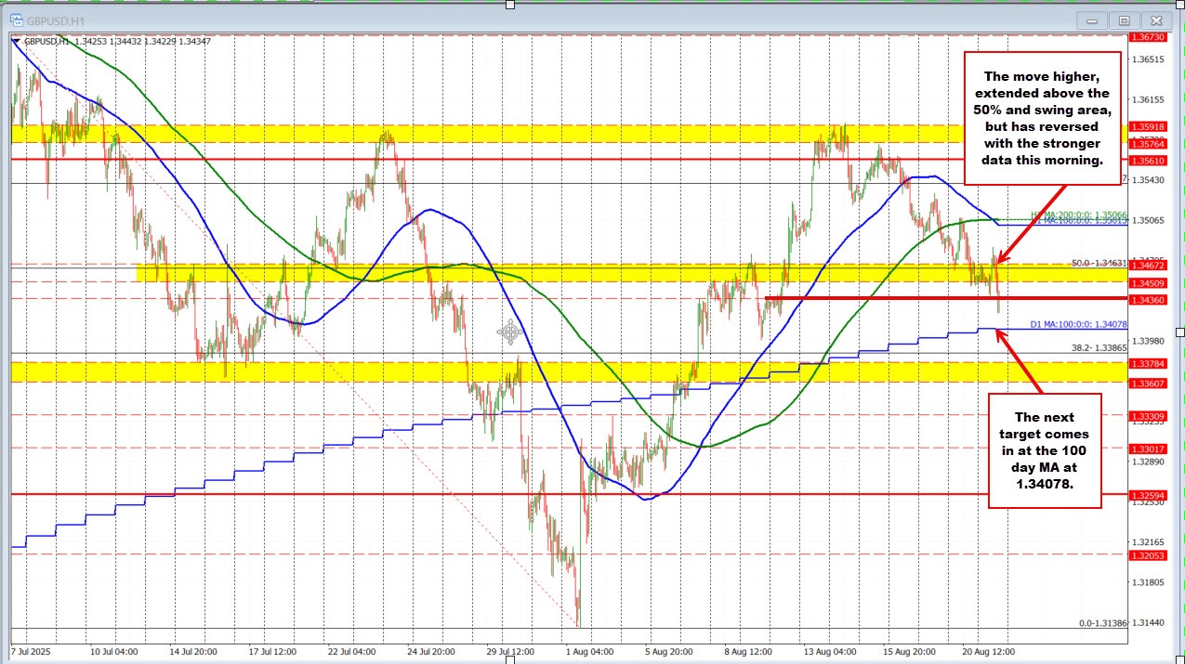Image resolution: width=1185 pixels, height=664 pixels.
Task: Click the 38.2 Fibonacci level label 1.33865
Action: click(1098, 346)
